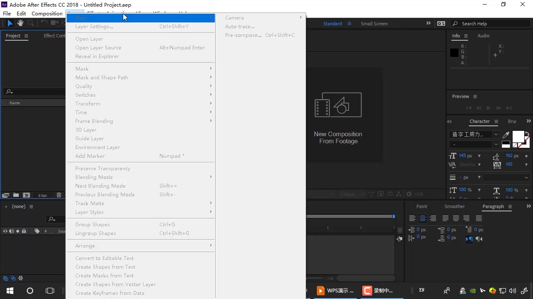Screen dimensions: 533x299
Task: Open WPS presentation from the taskbar
Action: (x=335, y=291)
